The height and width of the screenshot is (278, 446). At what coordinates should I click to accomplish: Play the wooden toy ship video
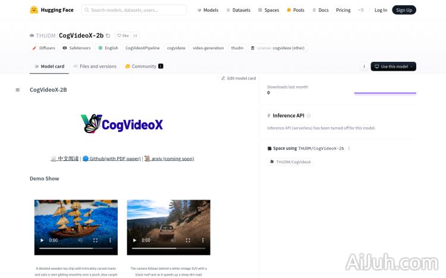[42, 240]
